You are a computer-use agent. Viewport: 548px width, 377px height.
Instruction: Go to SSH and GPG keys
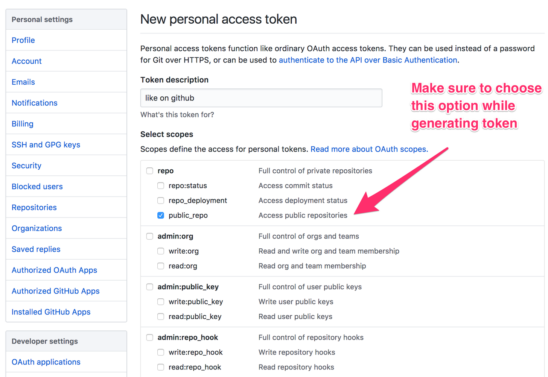pos(46,145)
